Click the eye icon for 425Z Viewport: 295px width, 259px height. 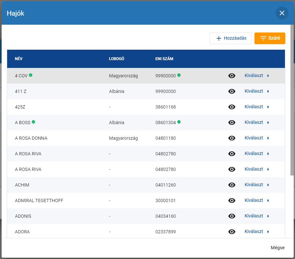pyautogui.click(x=232, y=107)
